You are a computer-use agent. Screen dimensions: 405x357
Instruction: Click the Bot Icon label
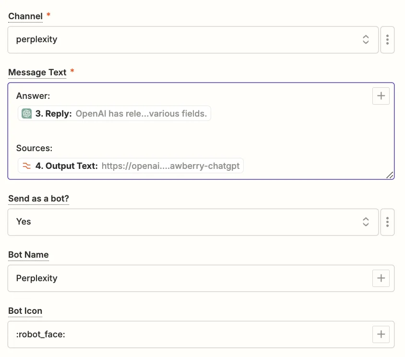[25, 311]
